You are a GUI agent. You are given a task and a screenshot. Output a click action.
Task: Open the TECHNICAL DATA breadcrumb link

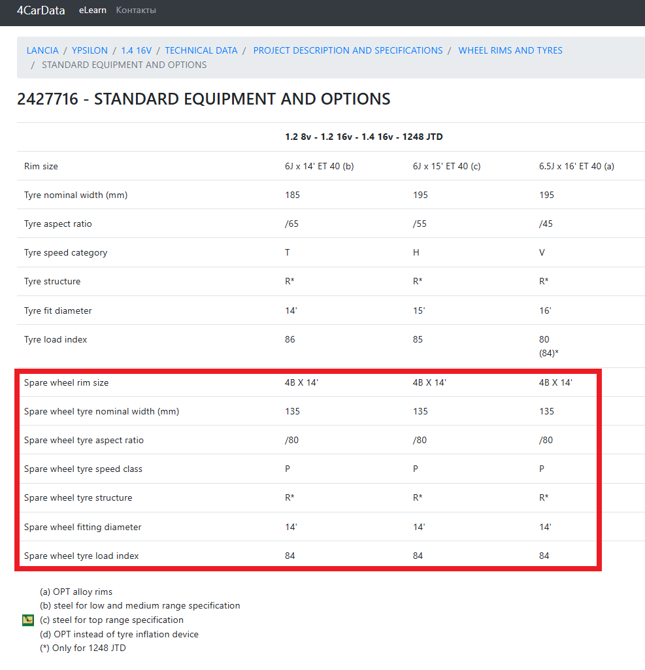[x=201, y=50]
